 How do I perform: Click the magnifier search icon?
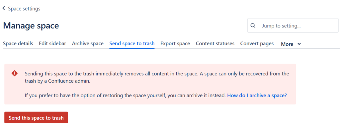(253, 25)
